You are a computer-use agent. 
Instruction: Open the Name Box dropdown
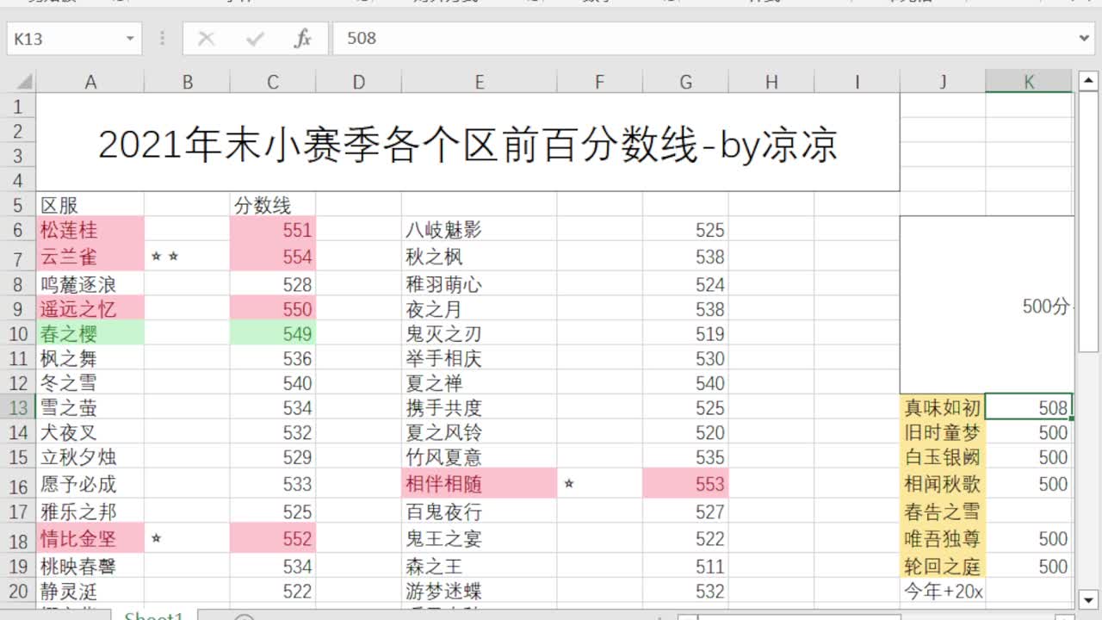pos(129,38)
